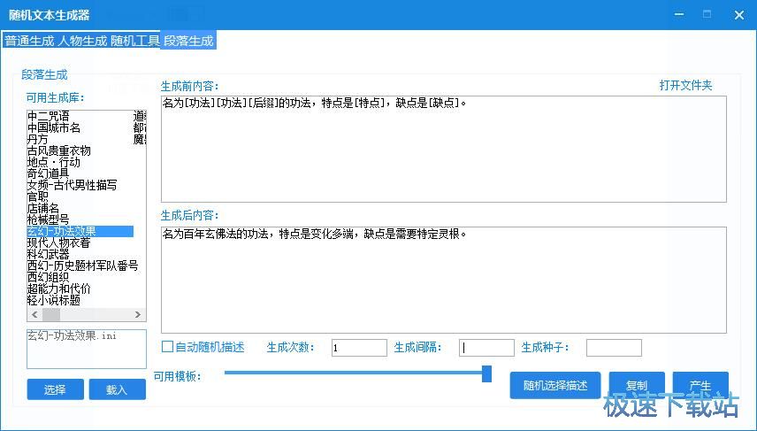Select 西幻-历史题材军队番号 list entry

(82, 266)
